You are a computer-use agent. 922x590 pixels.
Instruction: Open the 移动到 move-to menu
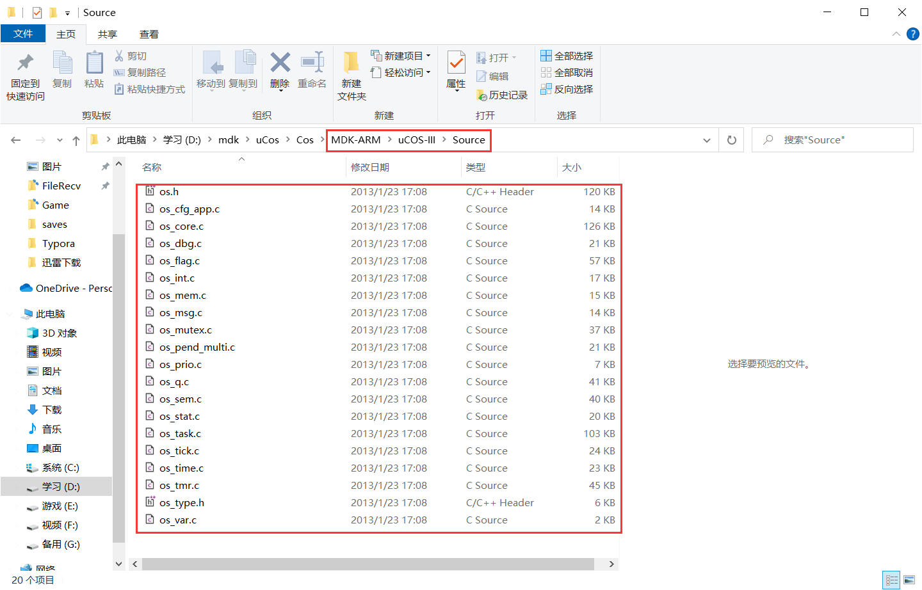(x=211, y=70)
